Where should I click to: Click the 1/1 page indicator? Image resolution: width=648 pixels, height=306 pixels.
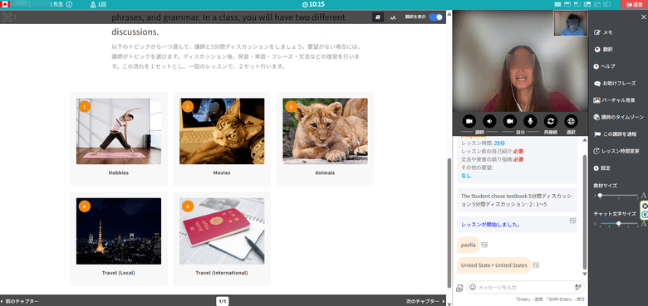click(x=223, y=302)
